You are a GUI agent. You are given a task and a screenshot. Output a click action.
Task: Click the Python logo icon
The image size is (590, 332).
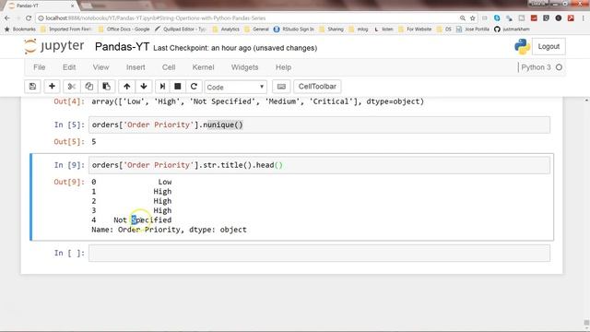click(522, 46)
